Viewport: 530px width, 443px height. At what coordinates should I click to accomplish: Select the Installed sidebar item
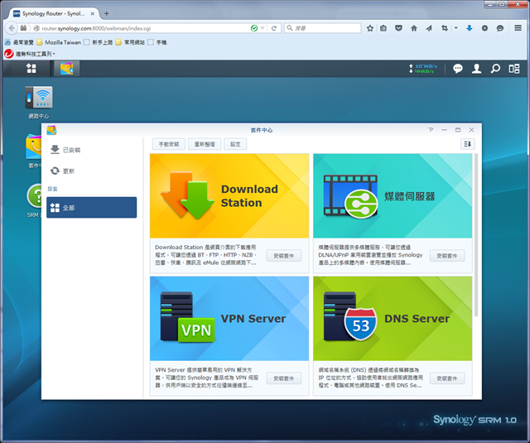pos(91,150)
